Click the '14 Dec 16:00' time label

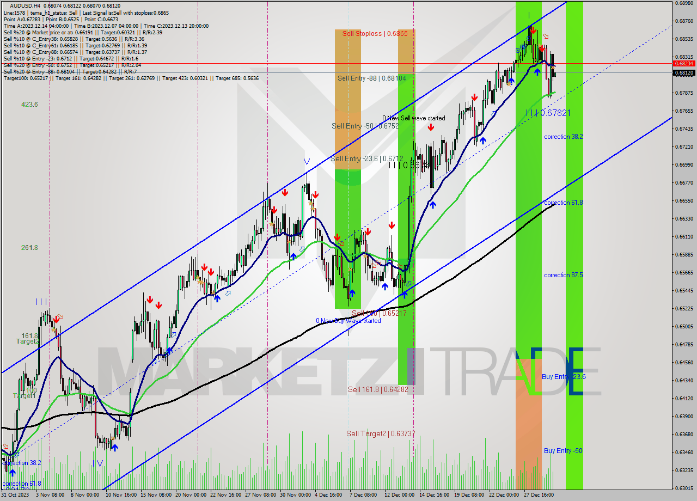click(435, 495)
